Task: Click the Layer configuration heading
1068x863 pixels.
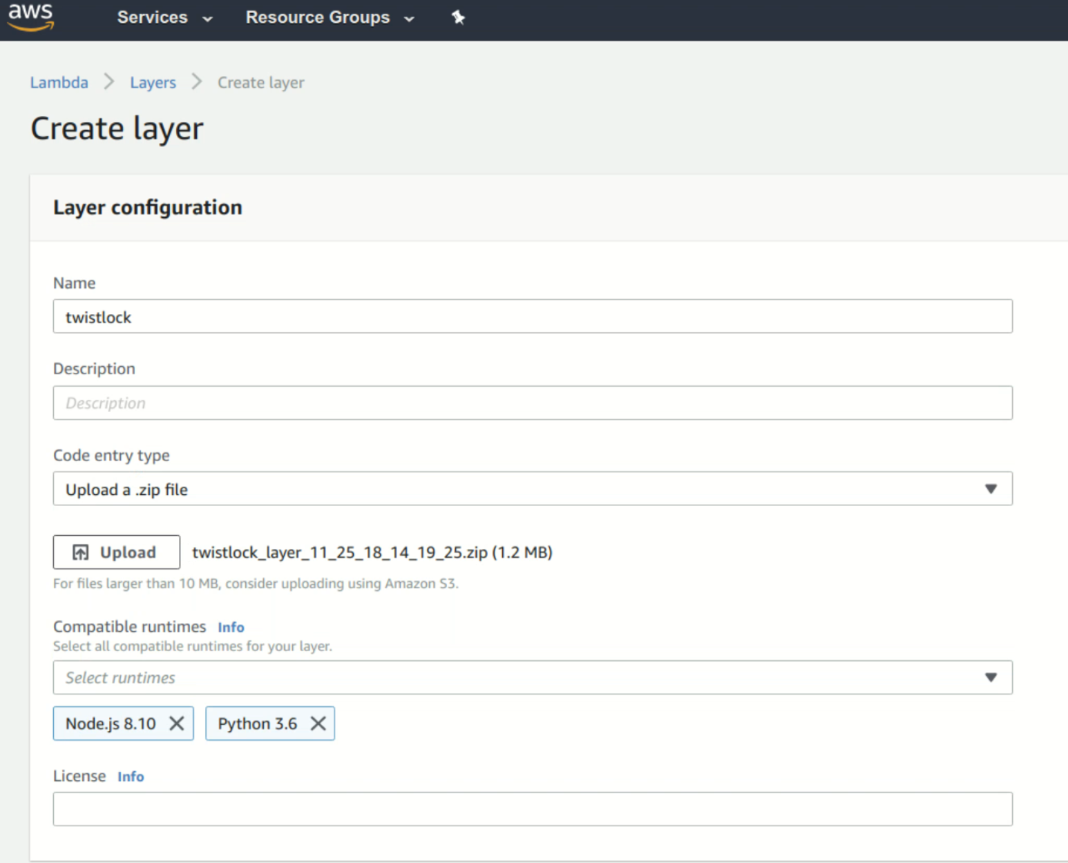Action: (148, 207)
